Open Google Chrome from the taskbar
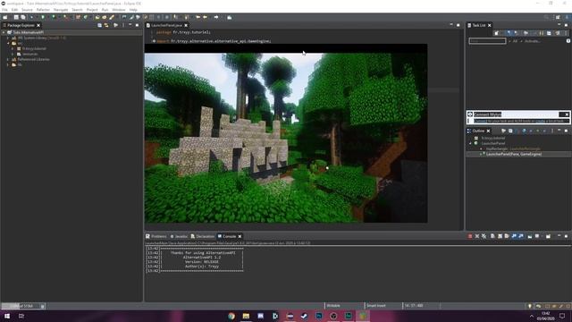 (x=231, y=316)
